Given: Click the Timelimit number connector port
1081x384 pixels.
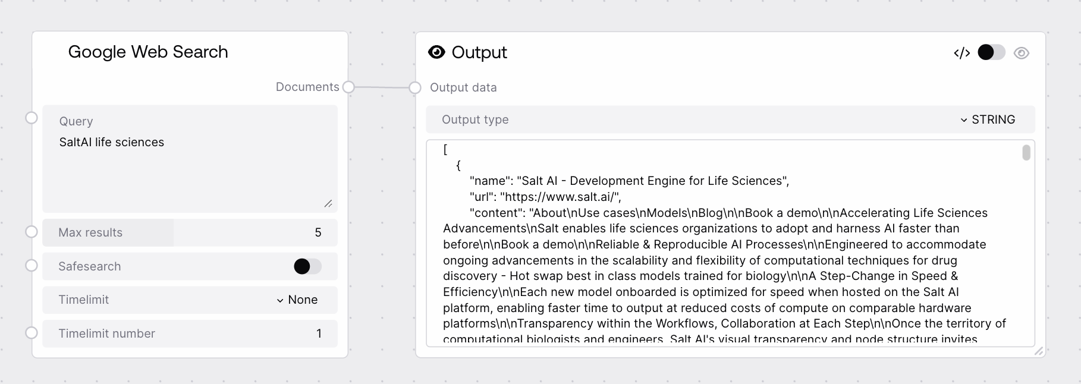Looking at the screenshot, I should [32, 333].
